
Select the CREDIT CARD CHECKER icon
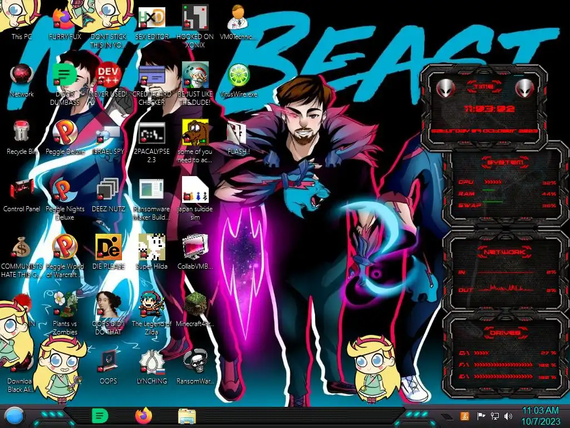(151, 85)
